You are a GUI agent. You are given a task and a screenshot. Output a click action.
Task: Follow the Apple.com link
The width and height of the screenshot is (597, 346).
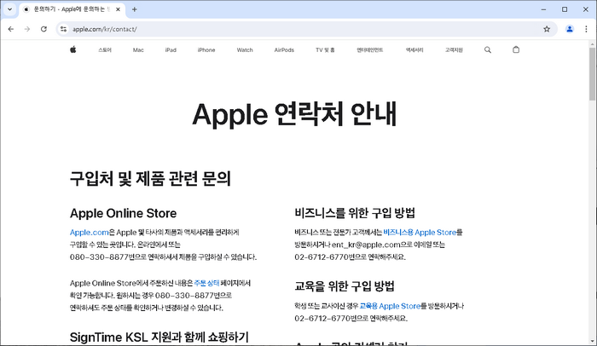(90, 232)
